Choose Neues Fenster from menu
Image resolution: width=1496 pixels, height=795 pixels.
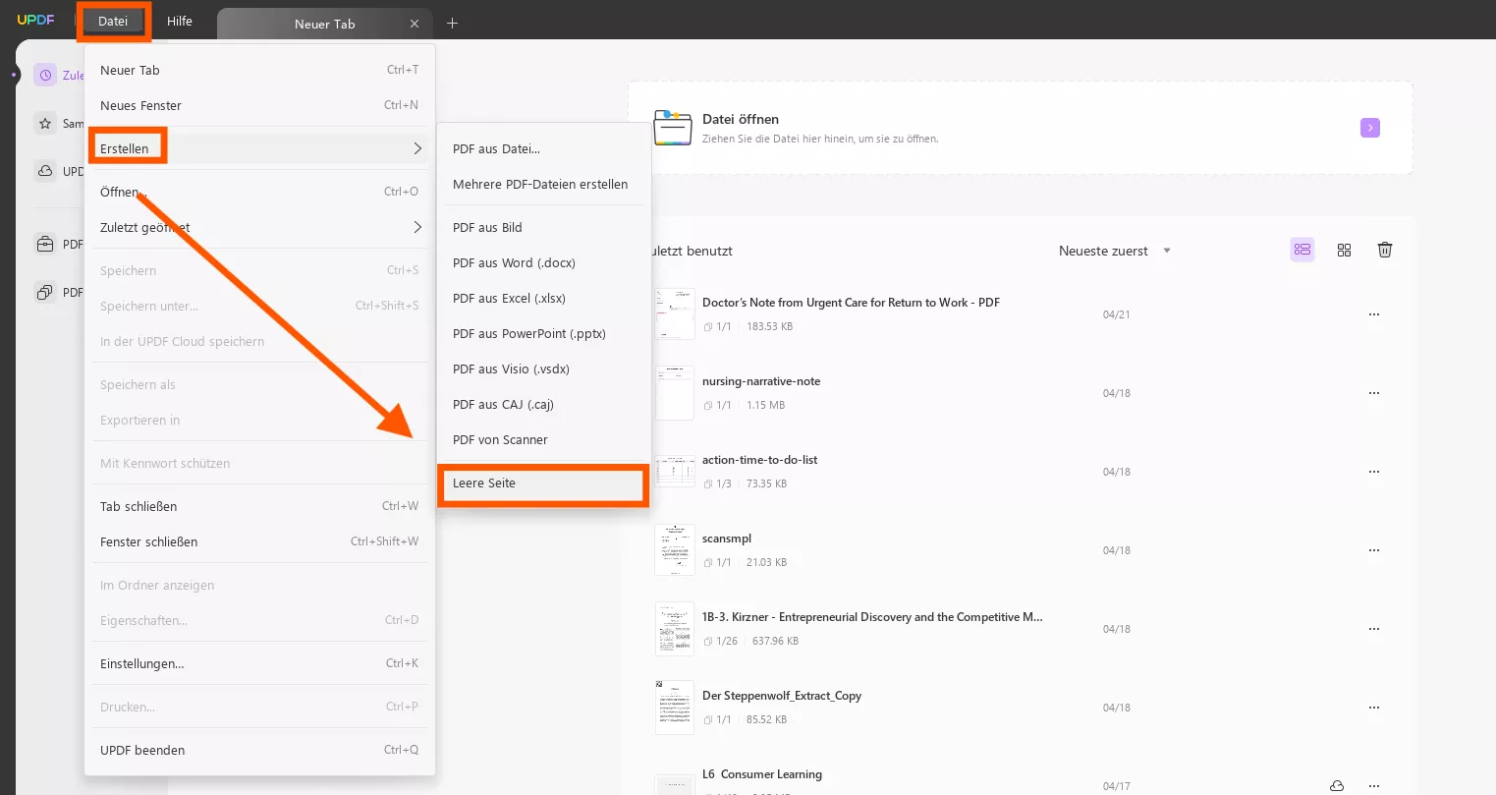(x=259, y=105)
